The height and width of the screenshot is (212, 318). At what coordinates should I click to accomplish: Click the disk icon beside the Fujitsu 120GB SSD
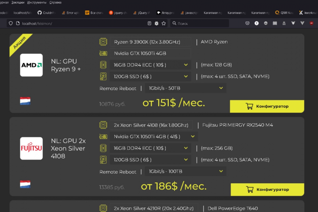(x=103, y=160)
